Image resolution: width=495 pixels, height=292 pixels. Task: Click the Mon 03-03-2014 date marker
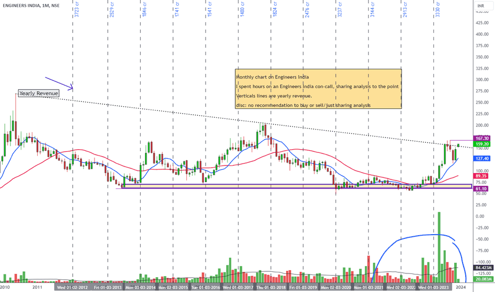(141, 287)
